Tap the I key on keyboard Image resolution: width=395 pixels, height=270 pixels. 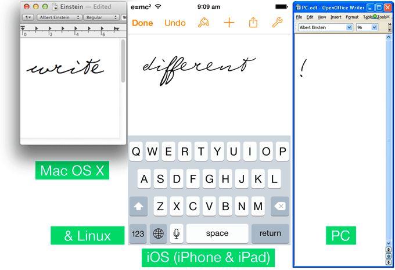[x=250, y=152]
